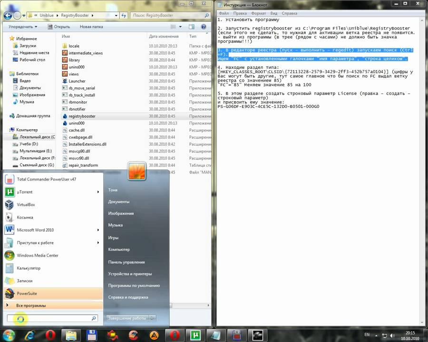Select the Мультимедия (E:) drive
This screenshot has width=428, height=342.
pyautogui.click(x=36, y=151)
